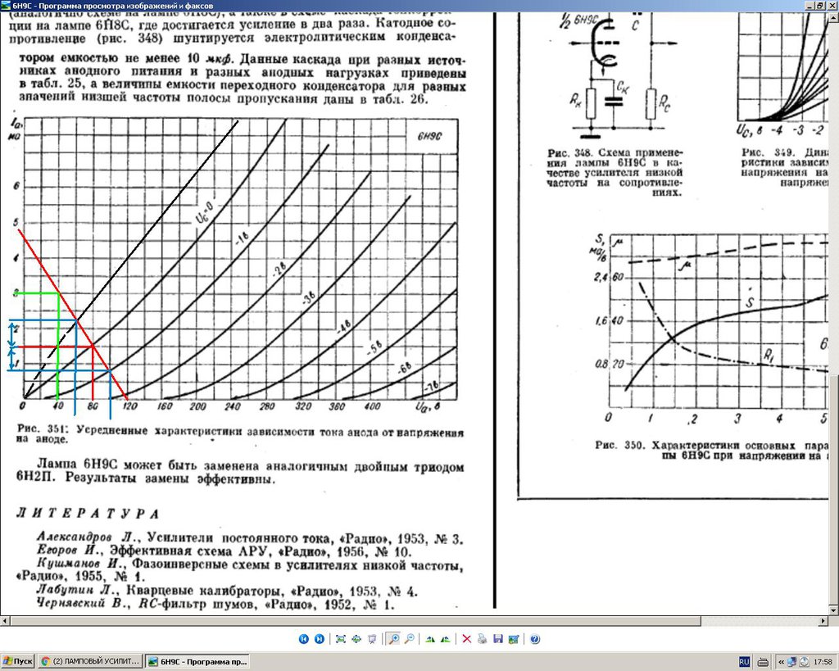Open the Help button
Viewport: 839px width, 671px height.
[534, 639]
